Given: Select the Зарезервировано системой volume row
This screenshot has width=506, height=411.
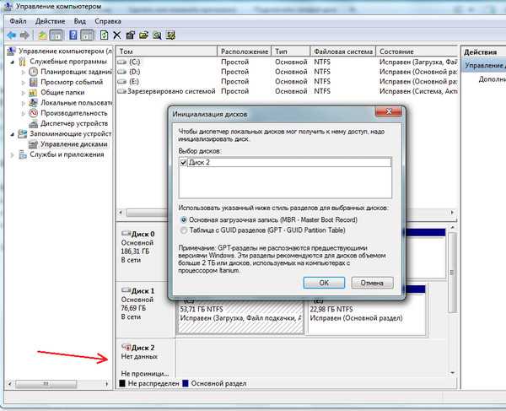Looking at the screenshot, I should coord(288,91).
